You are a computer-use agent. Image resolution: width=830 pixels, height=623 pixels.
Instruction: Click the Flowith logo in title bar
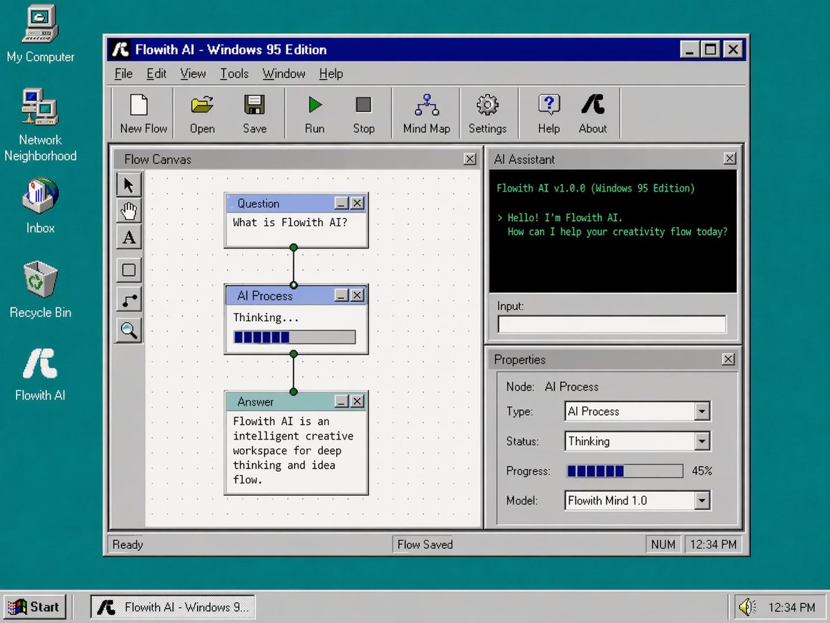[121, 49]
